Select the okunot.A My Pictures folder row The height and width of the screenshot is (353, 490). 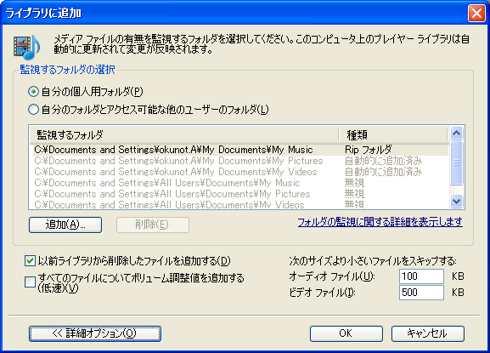[240, 161]
